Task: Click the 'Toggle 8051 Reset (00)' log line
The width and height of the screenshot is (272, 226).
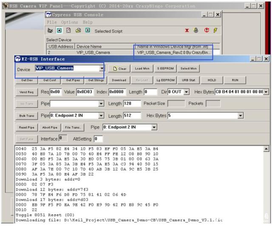Action: click(45, 215)
